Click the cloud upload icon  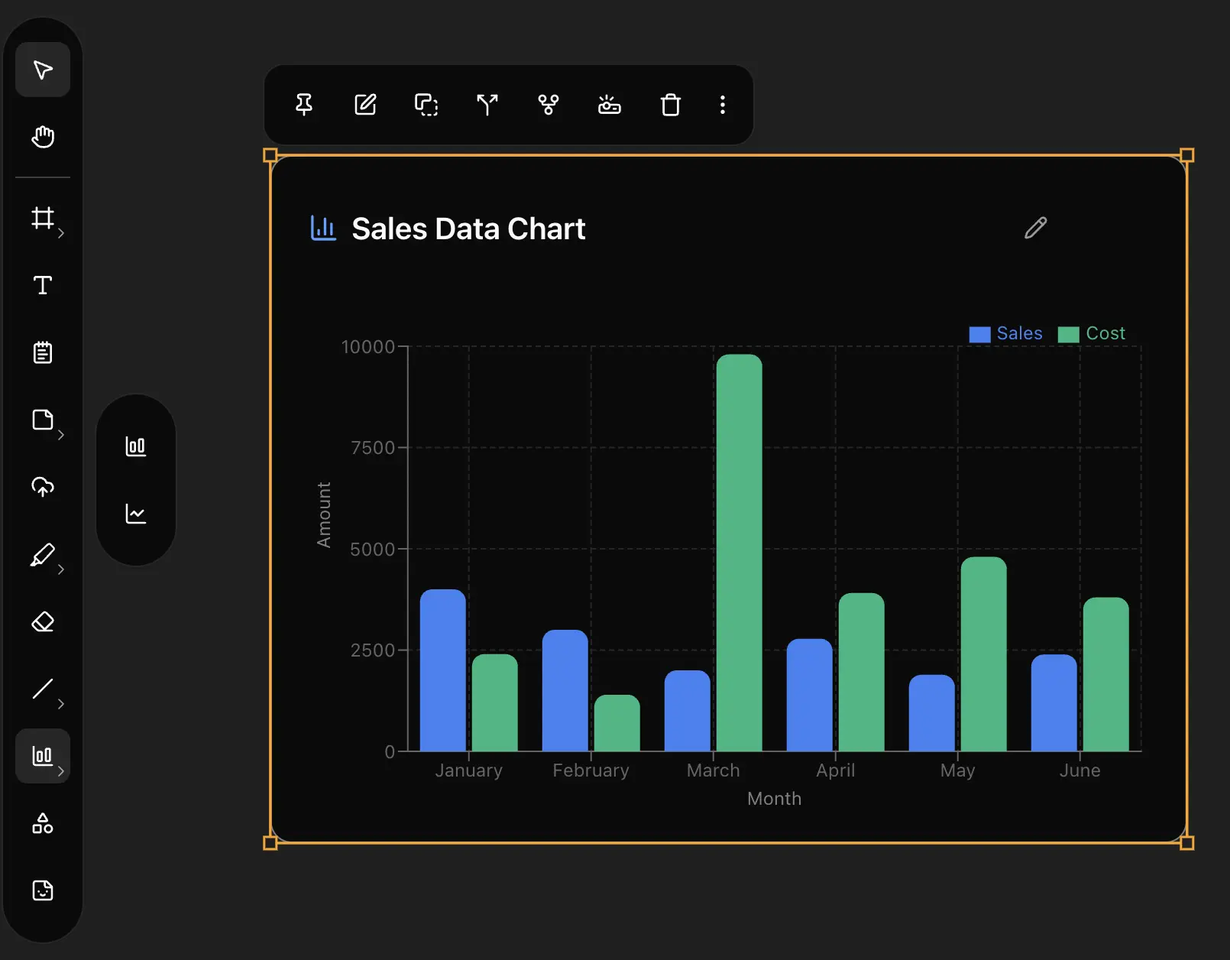pos(43,487)
